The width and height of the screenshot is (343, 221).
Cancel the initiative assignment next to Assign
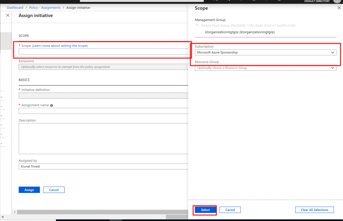(x=54, y=190)
